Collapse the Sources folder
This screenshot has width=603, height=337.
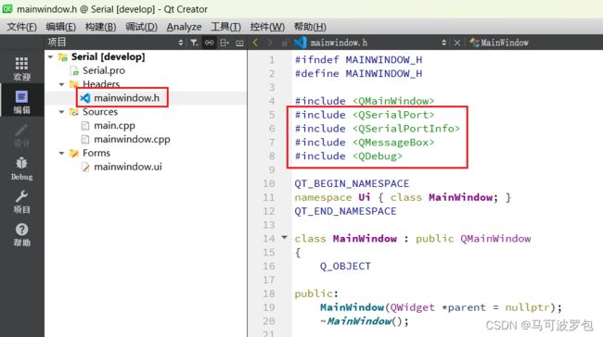(61, 112)
